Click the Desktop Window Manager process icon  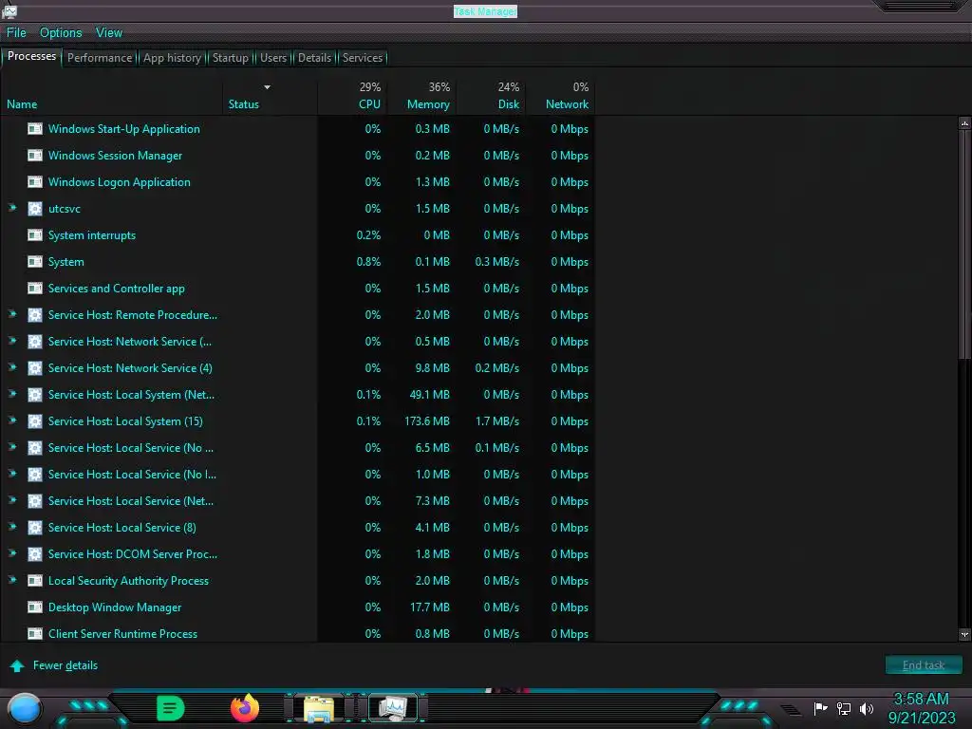(35, 607)
